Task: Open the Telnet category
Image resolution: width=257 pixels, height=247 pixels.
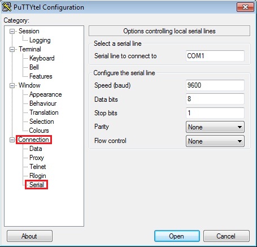Action: tap(38, 167)
